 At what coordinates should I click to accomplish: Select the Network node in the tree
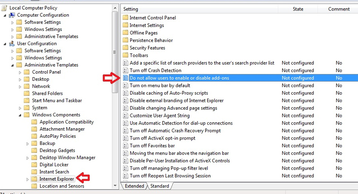pyautogui.click(x=41, y=86)
